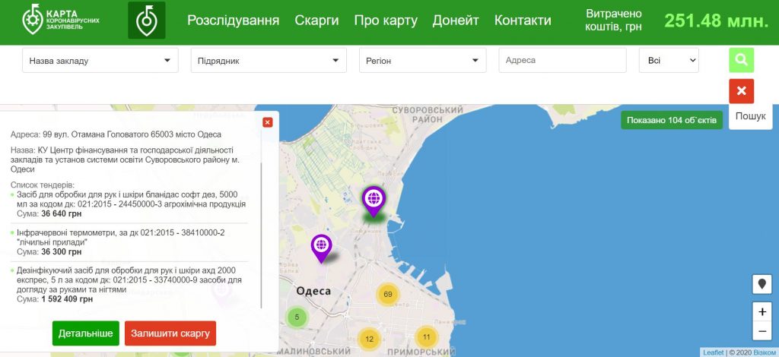
Task: Click the Одеса city label on map
Action: tap(313, 291)
